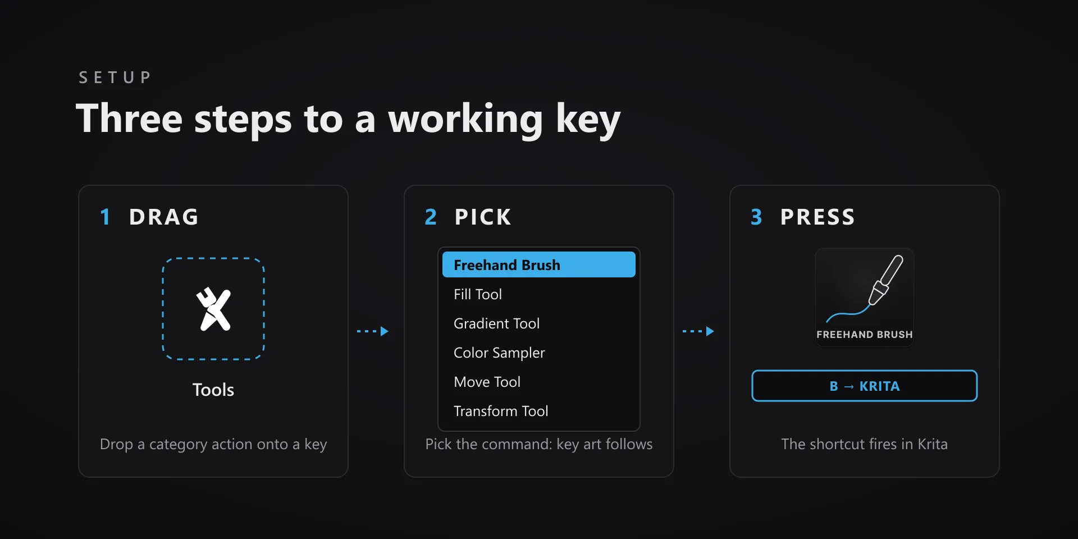Click the dotted arrow between Drag and Pick
Screen dimensions: 1078x539
[373, 331]
